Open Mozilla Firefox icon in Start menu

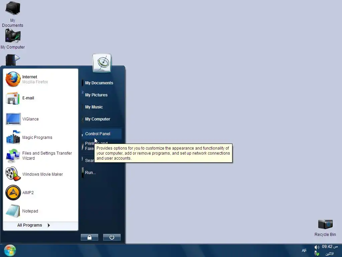pyautogui.click(x=13, y=79)
